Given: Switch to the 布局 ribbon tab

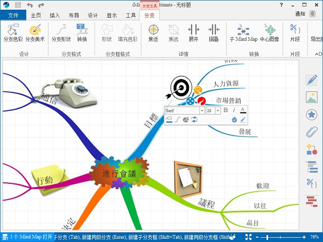Looking at the screenshot, I should pos(74,16).
